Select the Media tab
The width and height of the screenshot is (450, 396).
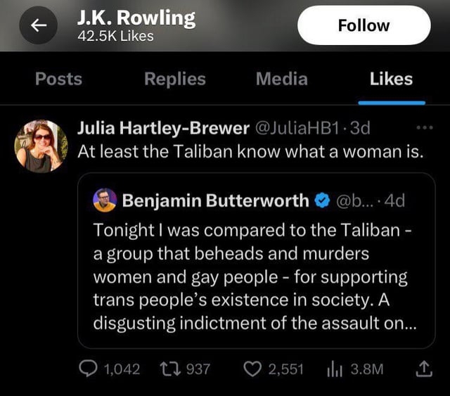coord(281,79)
